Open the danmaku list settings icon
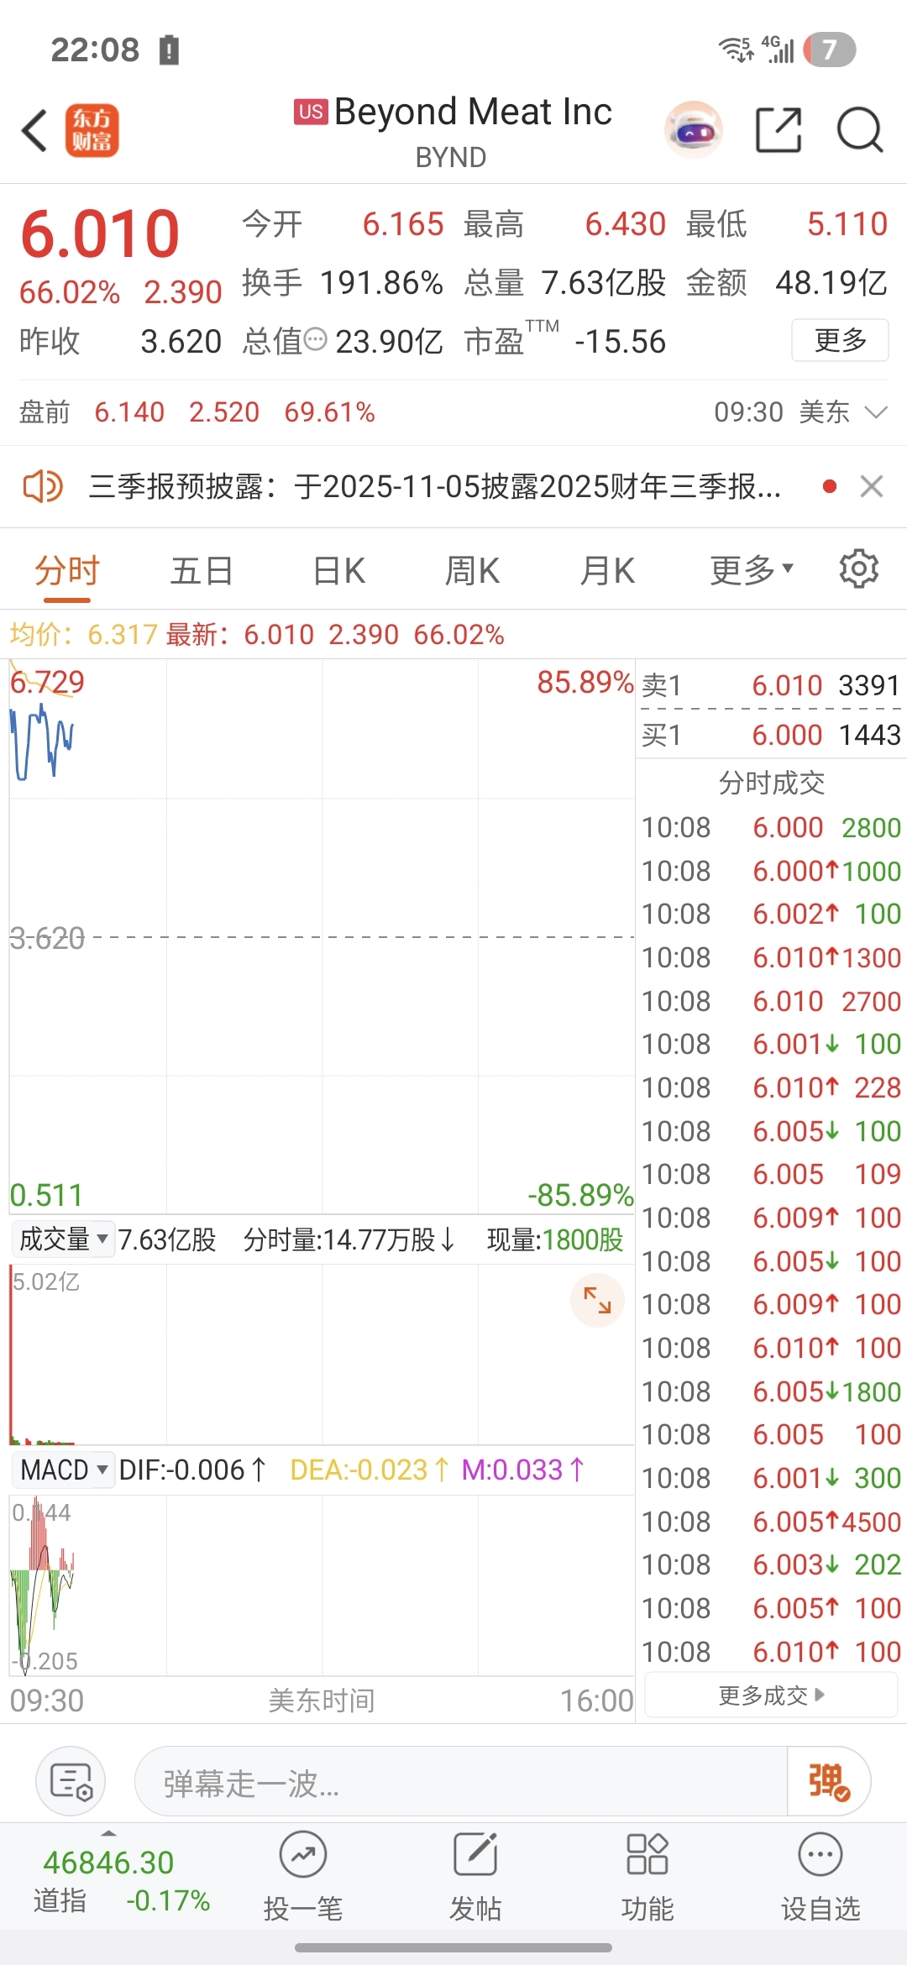Image resolution: width=907 pixels, height=1965 pixels. click(71, 1781)
